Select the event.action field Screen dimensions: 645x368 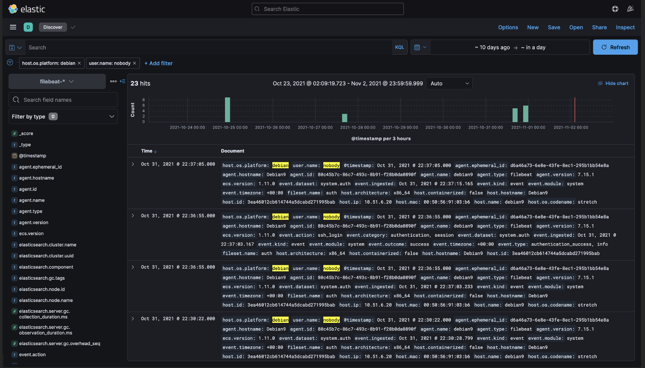(x=32, y=355)
